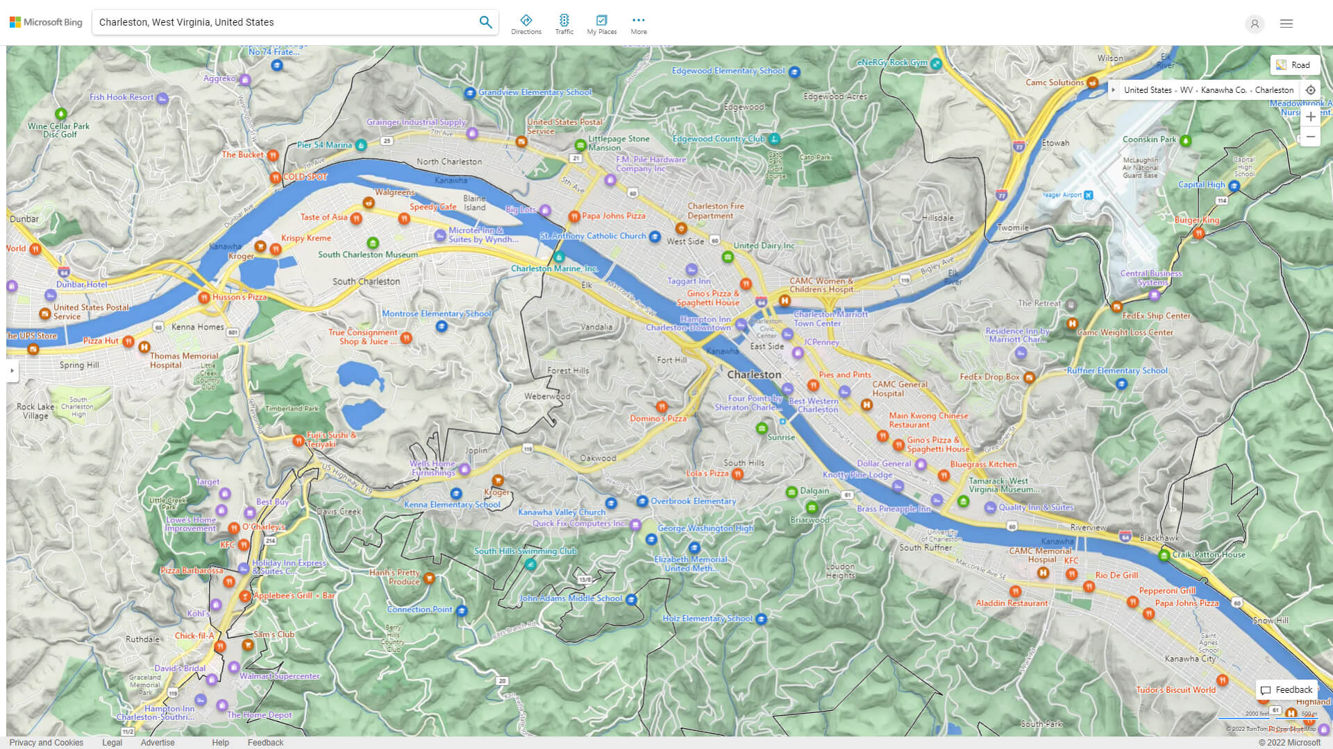Open the Road map style selector
The image size is (1333, 749).
(x=1294, y=65)
